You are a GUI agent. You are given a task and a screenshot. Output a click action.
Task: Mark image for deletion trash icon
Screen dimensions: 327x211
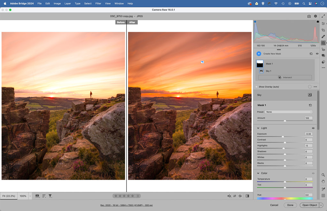tap(138, 196)
